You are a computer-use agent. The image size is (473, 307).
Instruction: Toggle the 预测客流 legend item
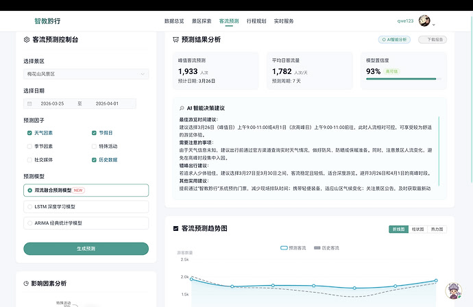pos(293,248)
